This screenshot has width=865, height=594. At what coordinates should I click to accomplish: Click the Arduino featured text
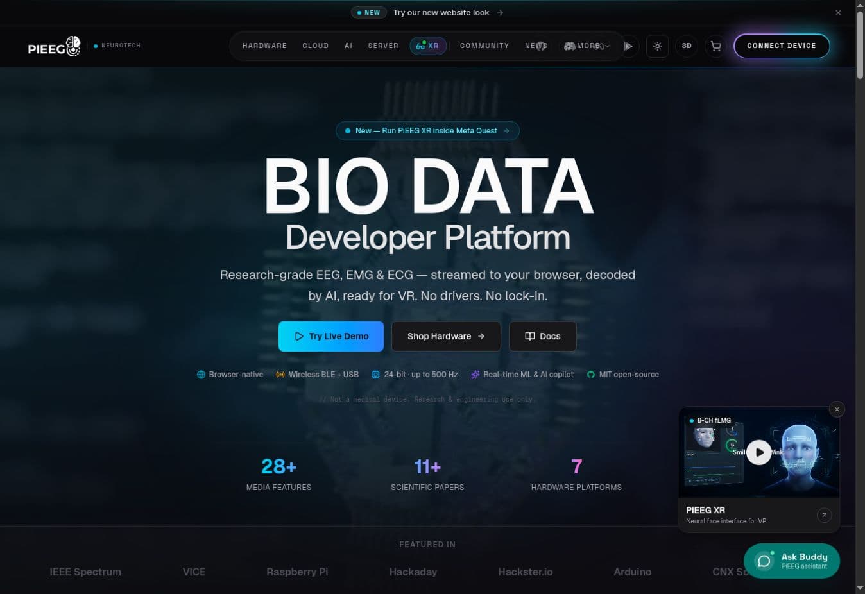coord(632,572)
